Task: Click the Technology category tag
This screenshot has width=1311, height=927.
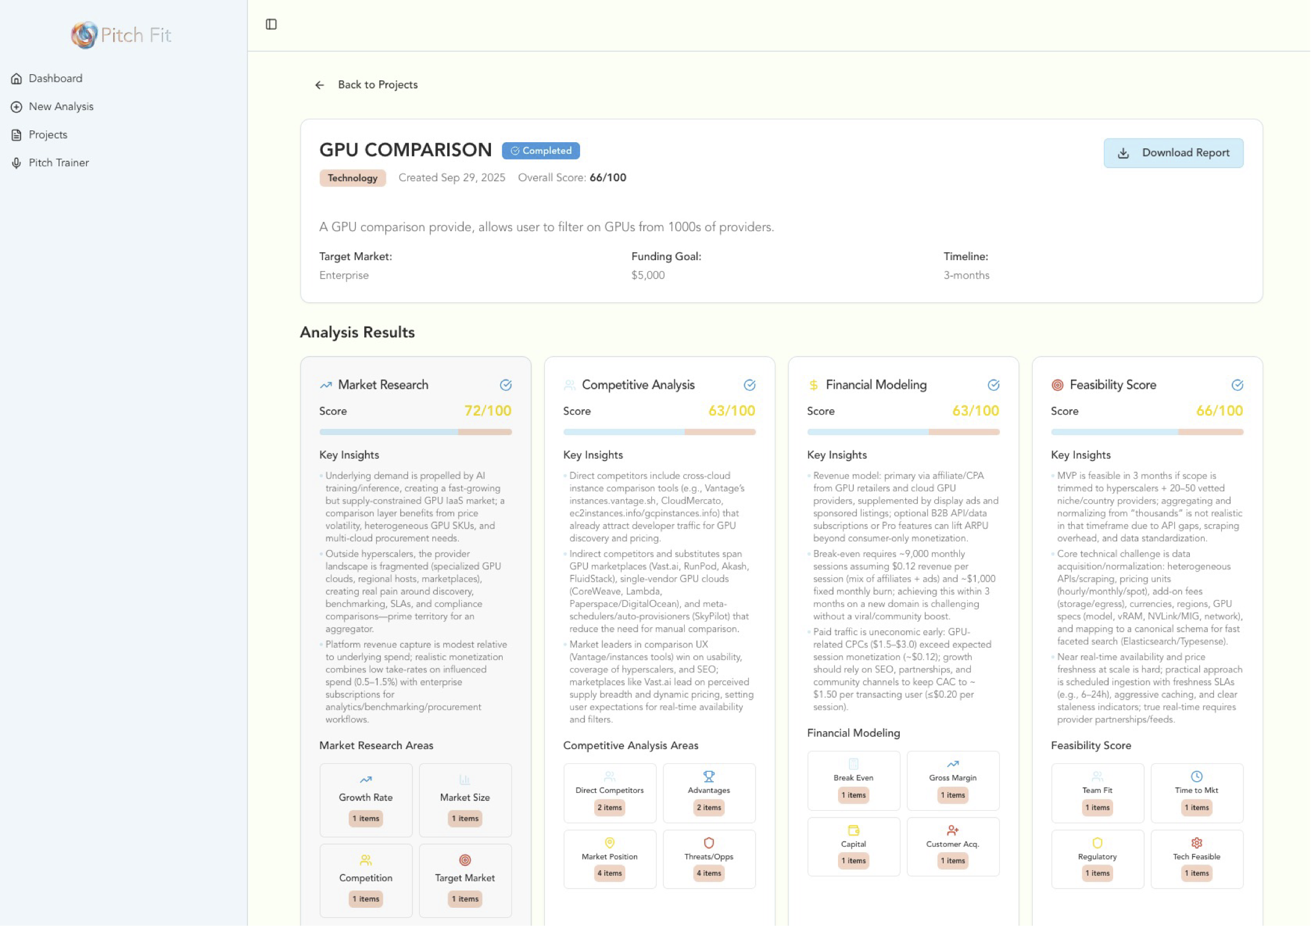Action: pos(352,178)
